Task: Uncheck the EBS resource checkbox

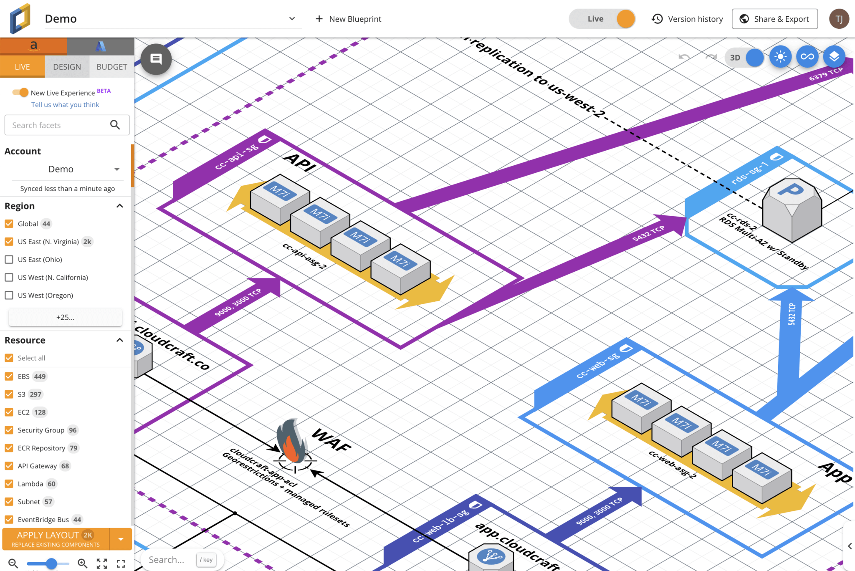Action: click(9, 376)
